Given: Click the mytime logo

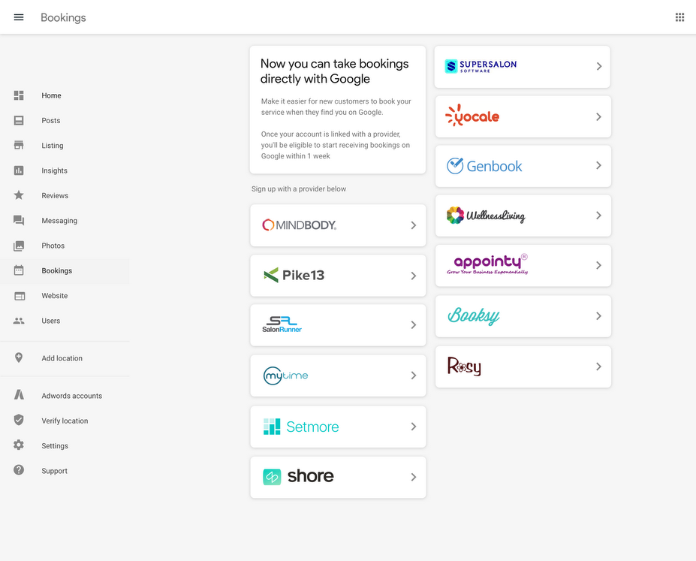Looking at the screenshot, I should (x=285, y=376).
